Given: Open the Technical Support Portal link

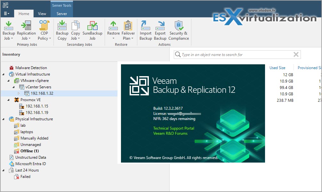Looking at the screenshot, I should [x=173, y=128].
